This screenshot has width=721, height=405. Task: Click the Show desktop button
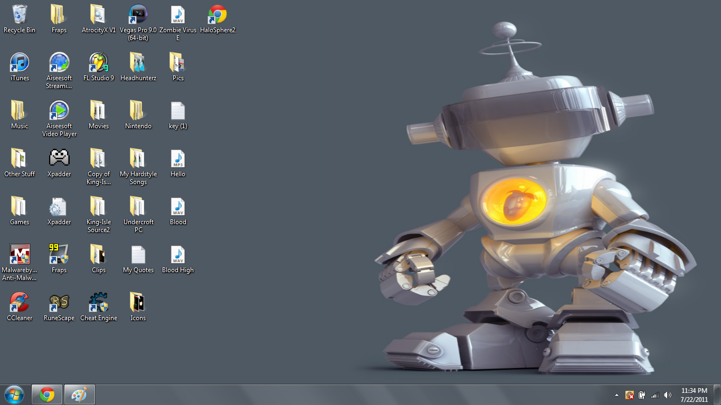click(717, 395)
